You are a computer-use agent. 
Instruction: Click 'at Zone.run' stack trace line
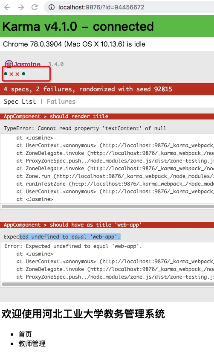(x=115, y=176)
